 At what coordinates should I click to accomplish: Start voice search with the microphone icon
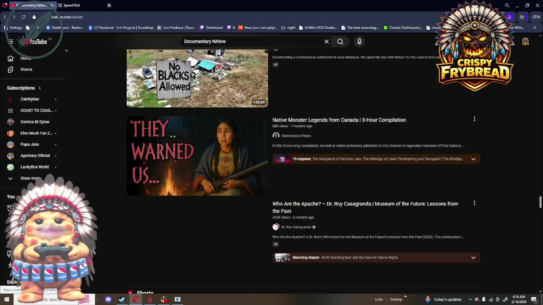359,42
